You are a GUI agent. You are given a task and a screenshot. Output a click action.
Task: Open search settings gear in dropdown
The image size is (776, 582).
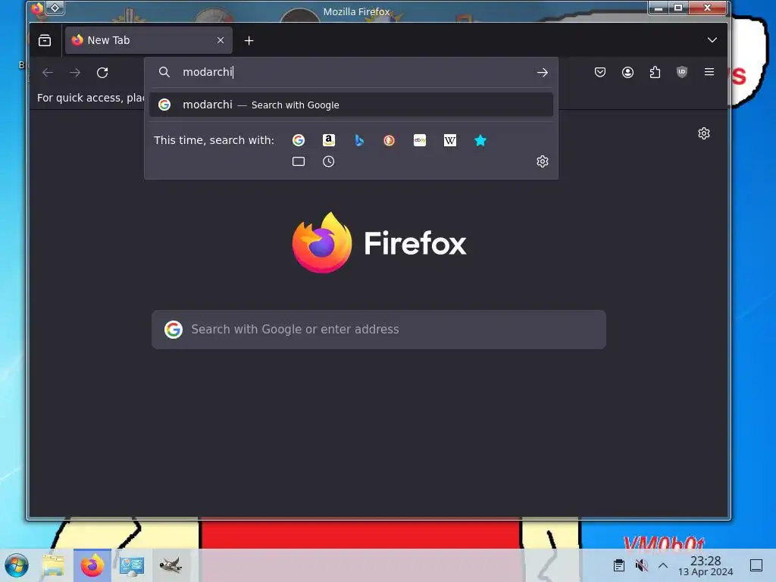tap(543, 161)
